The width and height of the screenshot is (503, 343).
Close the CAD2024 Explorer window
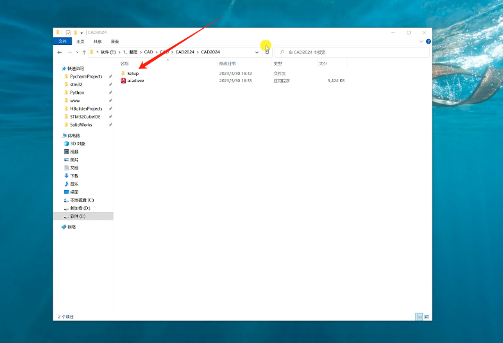424,32
